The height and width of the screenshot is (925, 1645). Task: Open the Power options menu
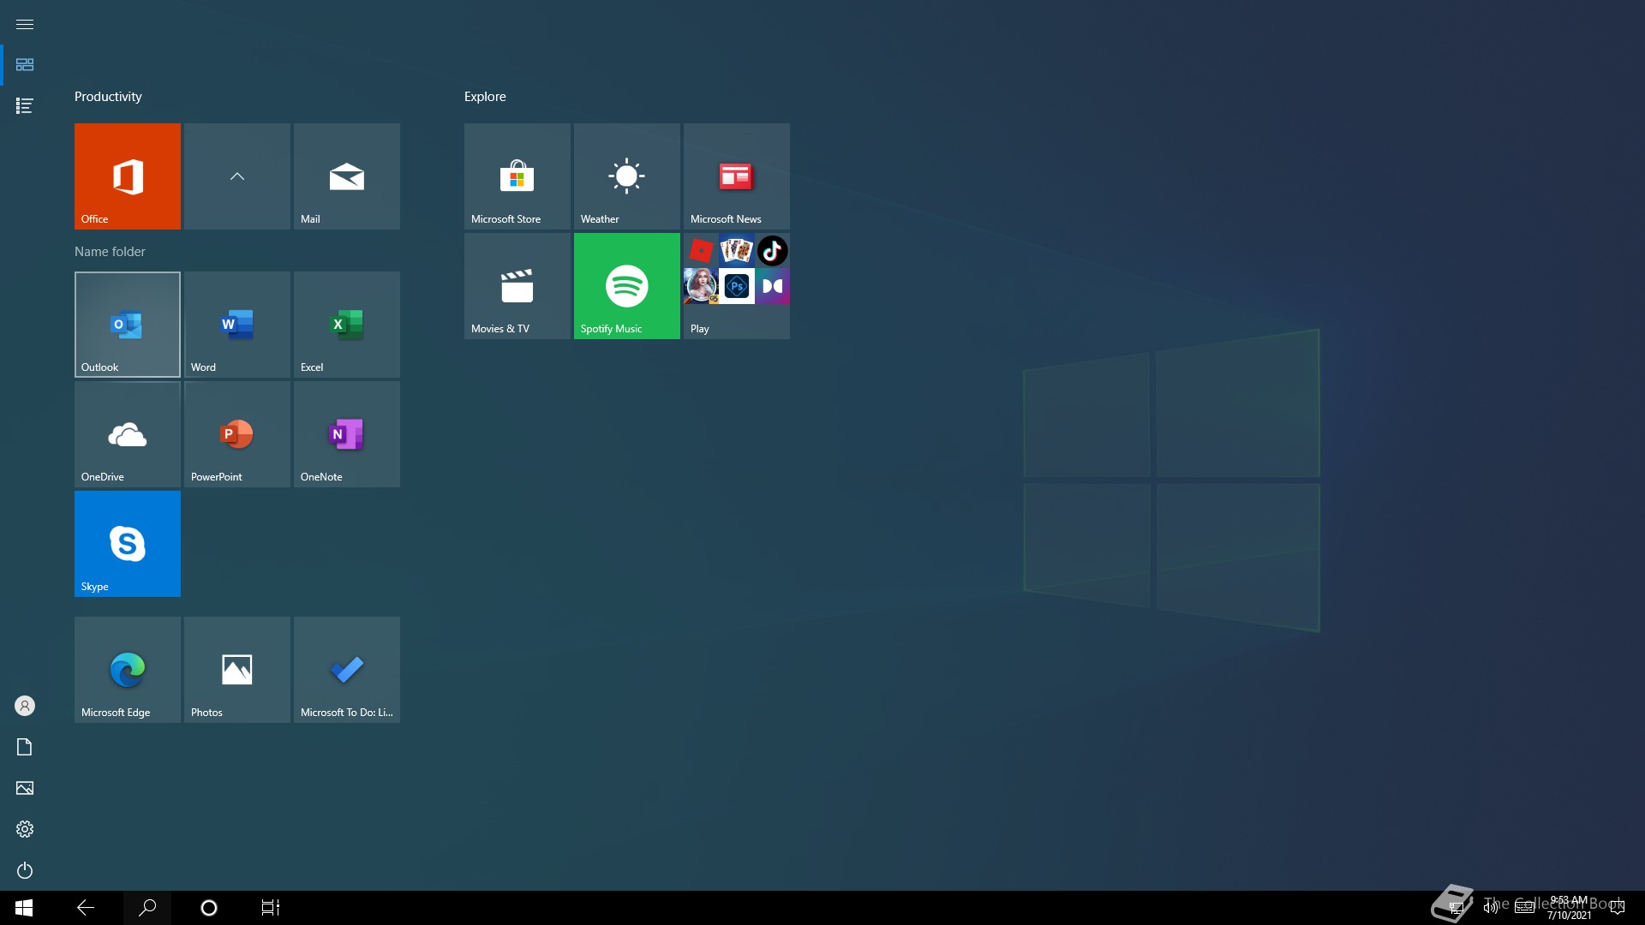25,870
